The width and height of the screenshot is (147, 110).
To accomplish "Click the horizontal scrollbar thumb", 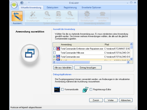I will (x=73, y=62).
